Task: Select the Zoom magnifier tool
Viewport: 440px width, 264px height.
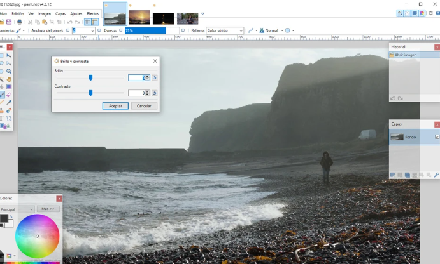Action: coord(9,71)
